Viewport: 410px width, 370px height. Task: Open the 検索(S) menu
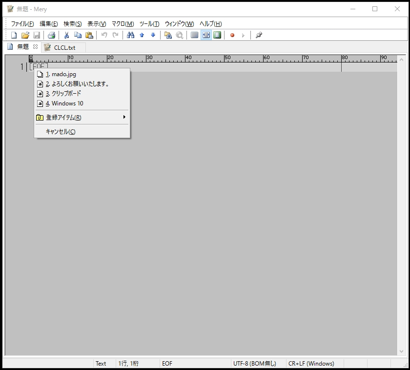(x=72, y=24)
